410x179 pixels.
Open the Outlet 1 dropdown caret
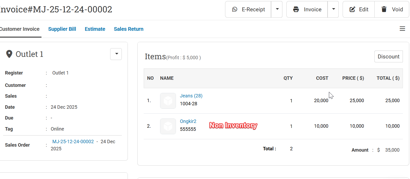(x=116, y=54)
